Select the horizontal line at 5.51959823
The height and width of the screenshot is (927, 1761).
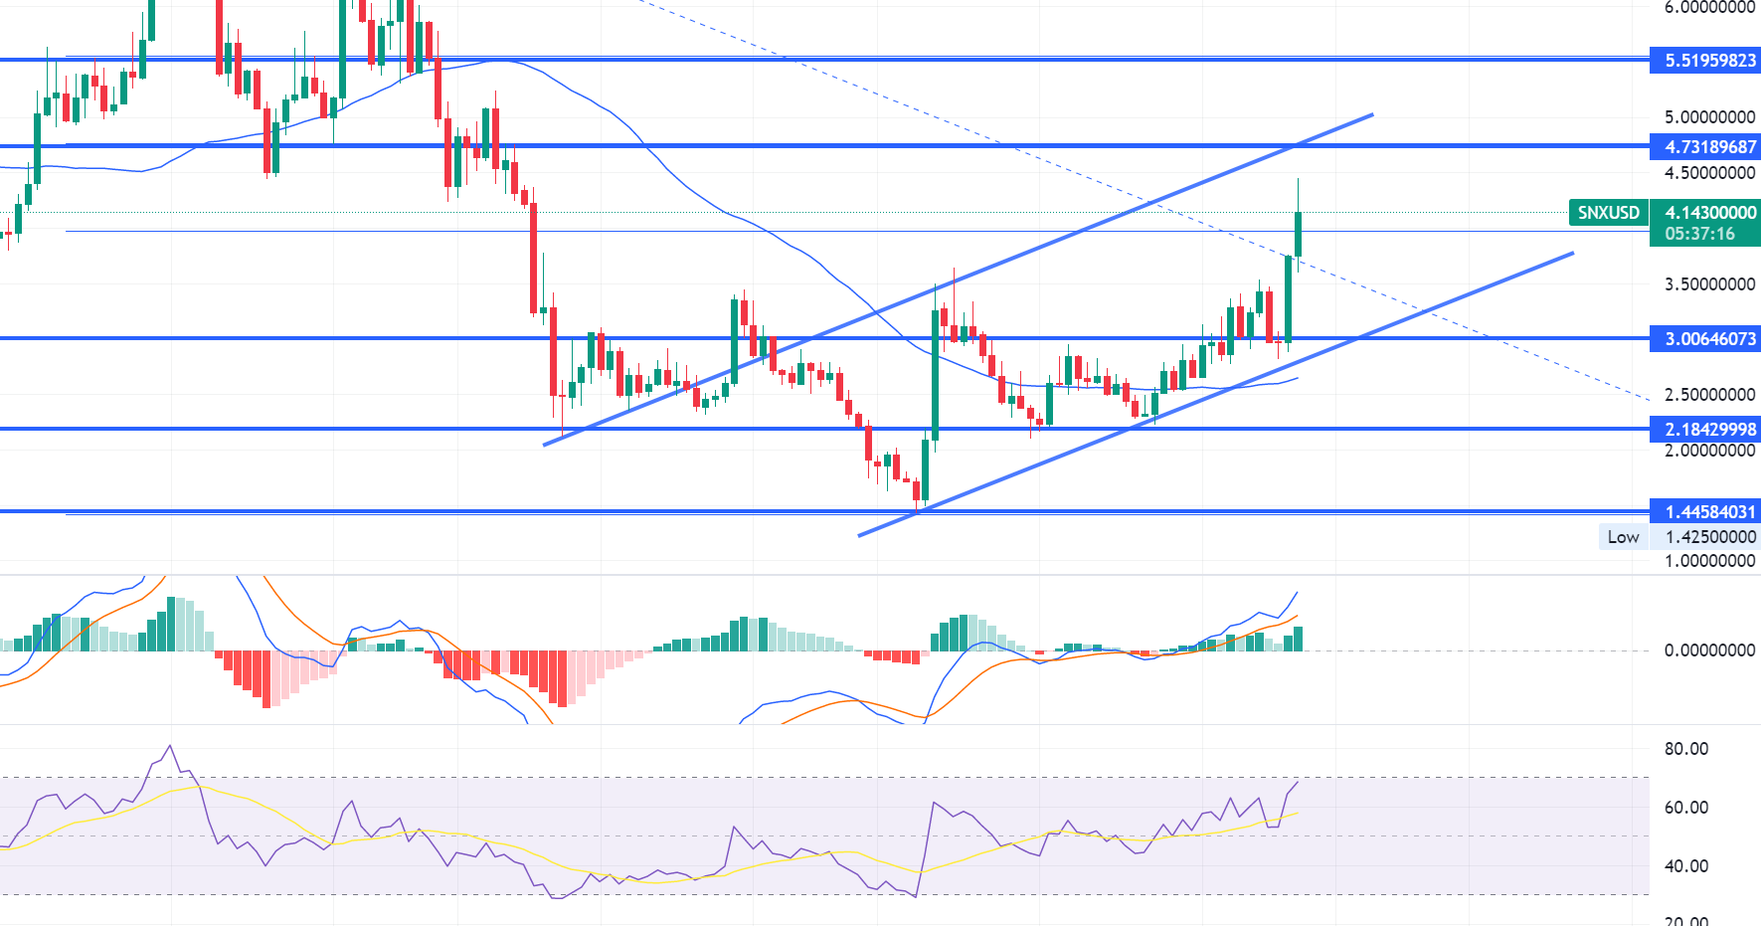825,60
